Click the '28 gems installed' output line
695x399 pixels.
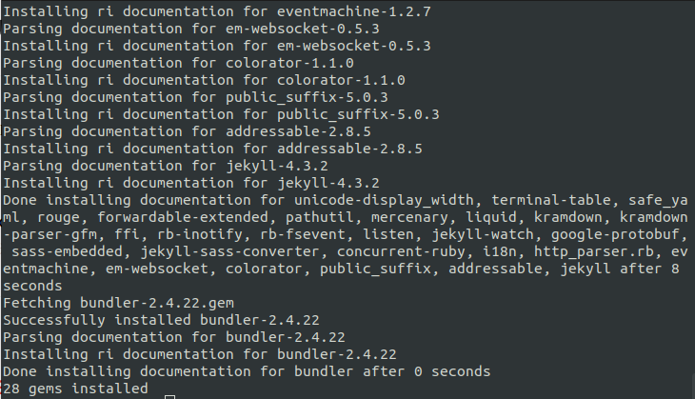tap(75, 389)
